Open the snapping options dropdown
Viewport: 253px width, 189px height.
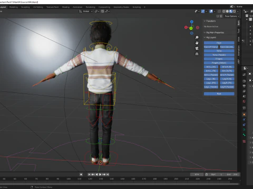[108, 11]
